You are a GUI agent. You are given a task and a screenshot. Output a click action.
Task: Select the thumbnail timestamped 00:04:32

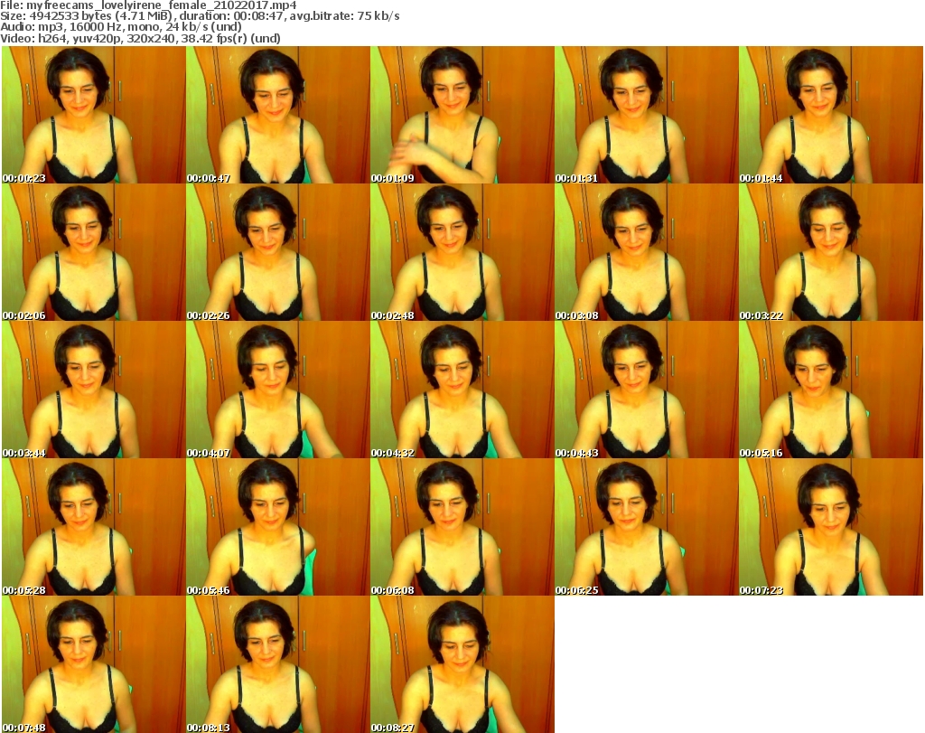462,390
